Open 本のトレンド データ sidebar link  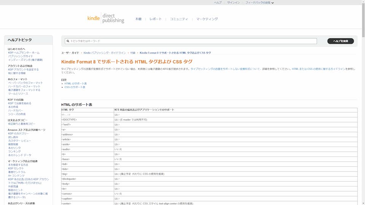(19, 155)
